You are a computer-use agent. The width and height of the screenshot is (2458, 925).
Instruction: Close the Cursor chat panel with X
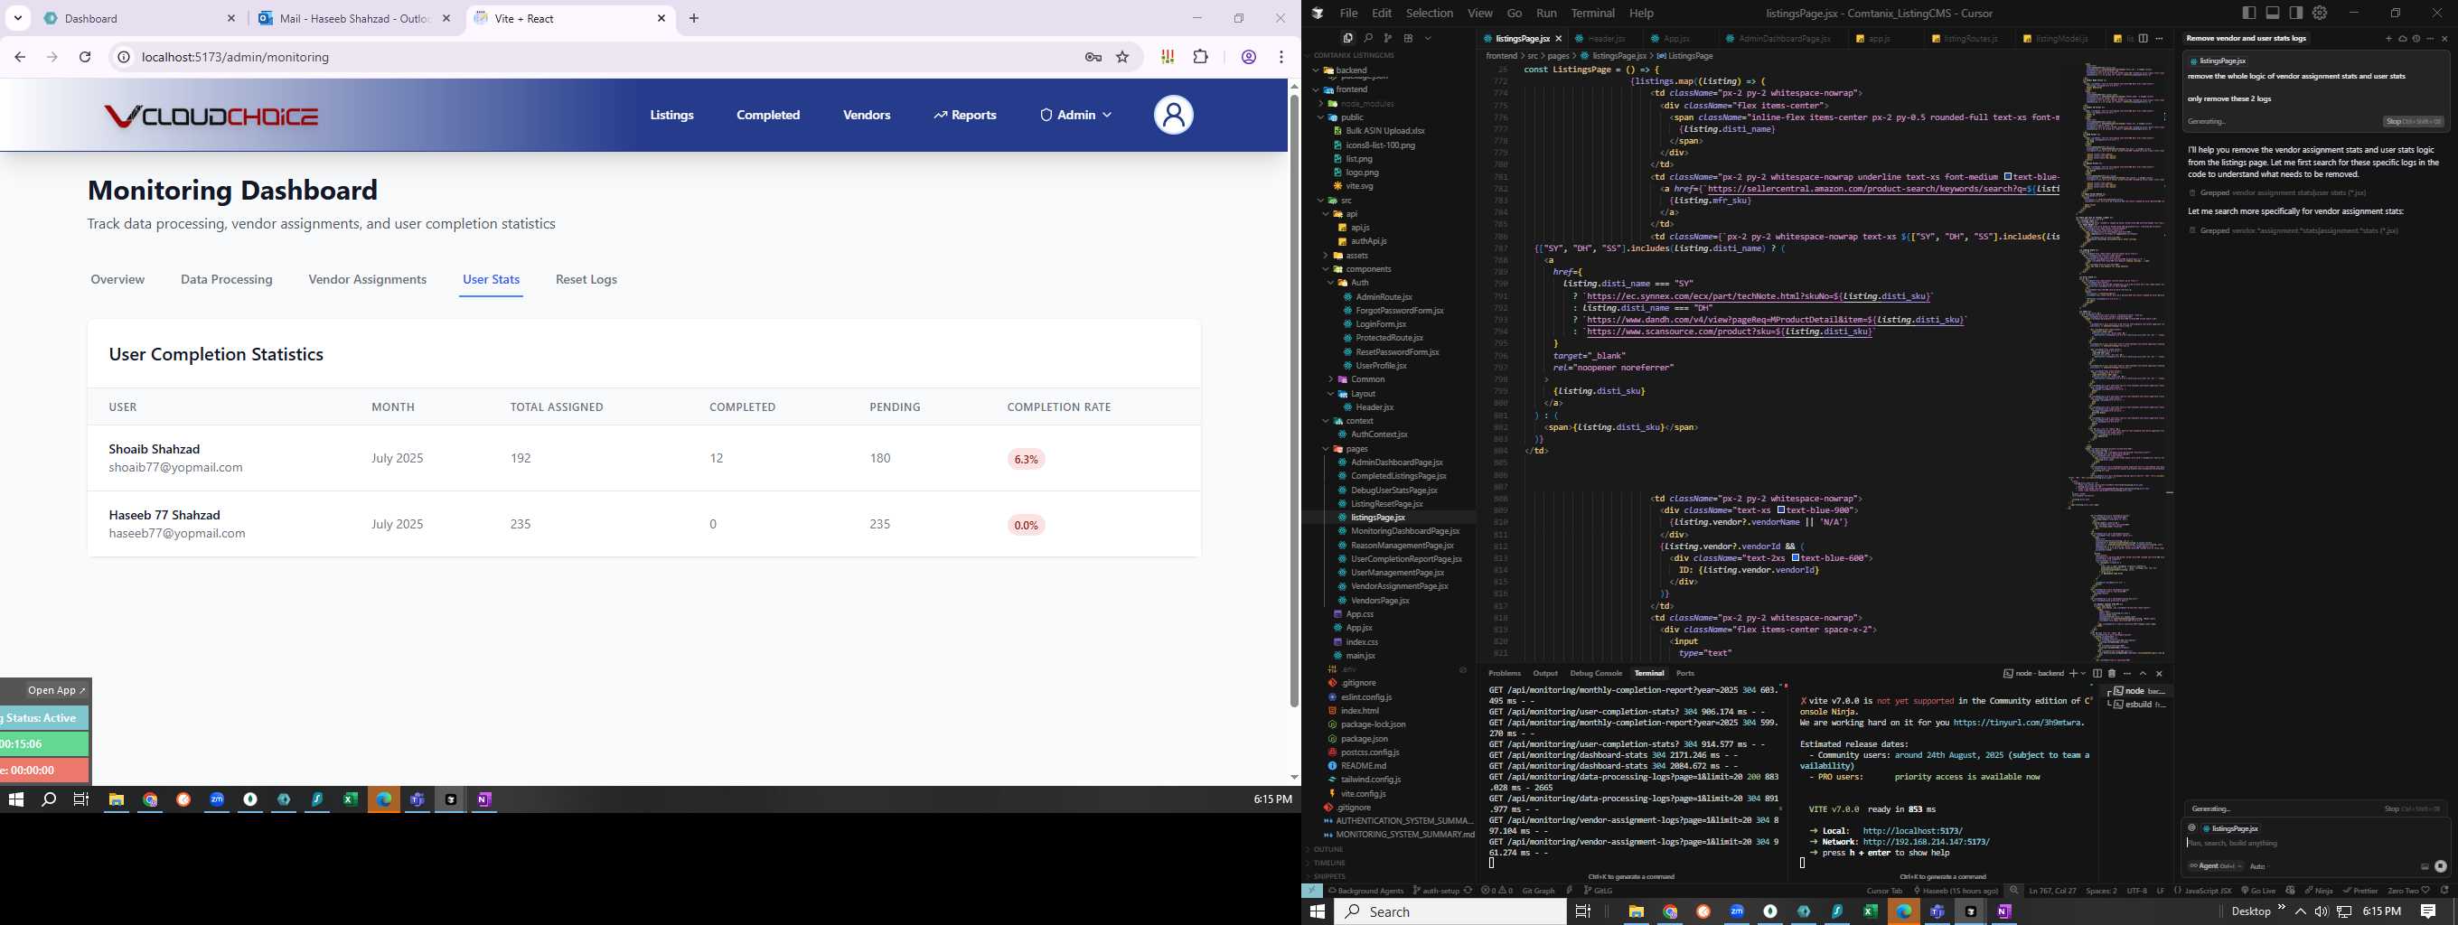click(2444, 38)
